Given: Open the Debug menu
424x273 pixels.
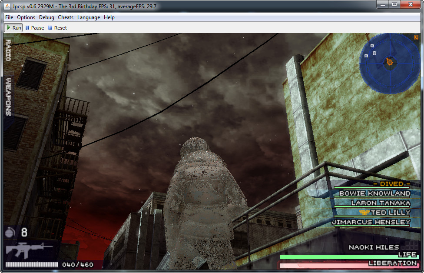Looking at the screenshot, I should click(x=46, y=17).
